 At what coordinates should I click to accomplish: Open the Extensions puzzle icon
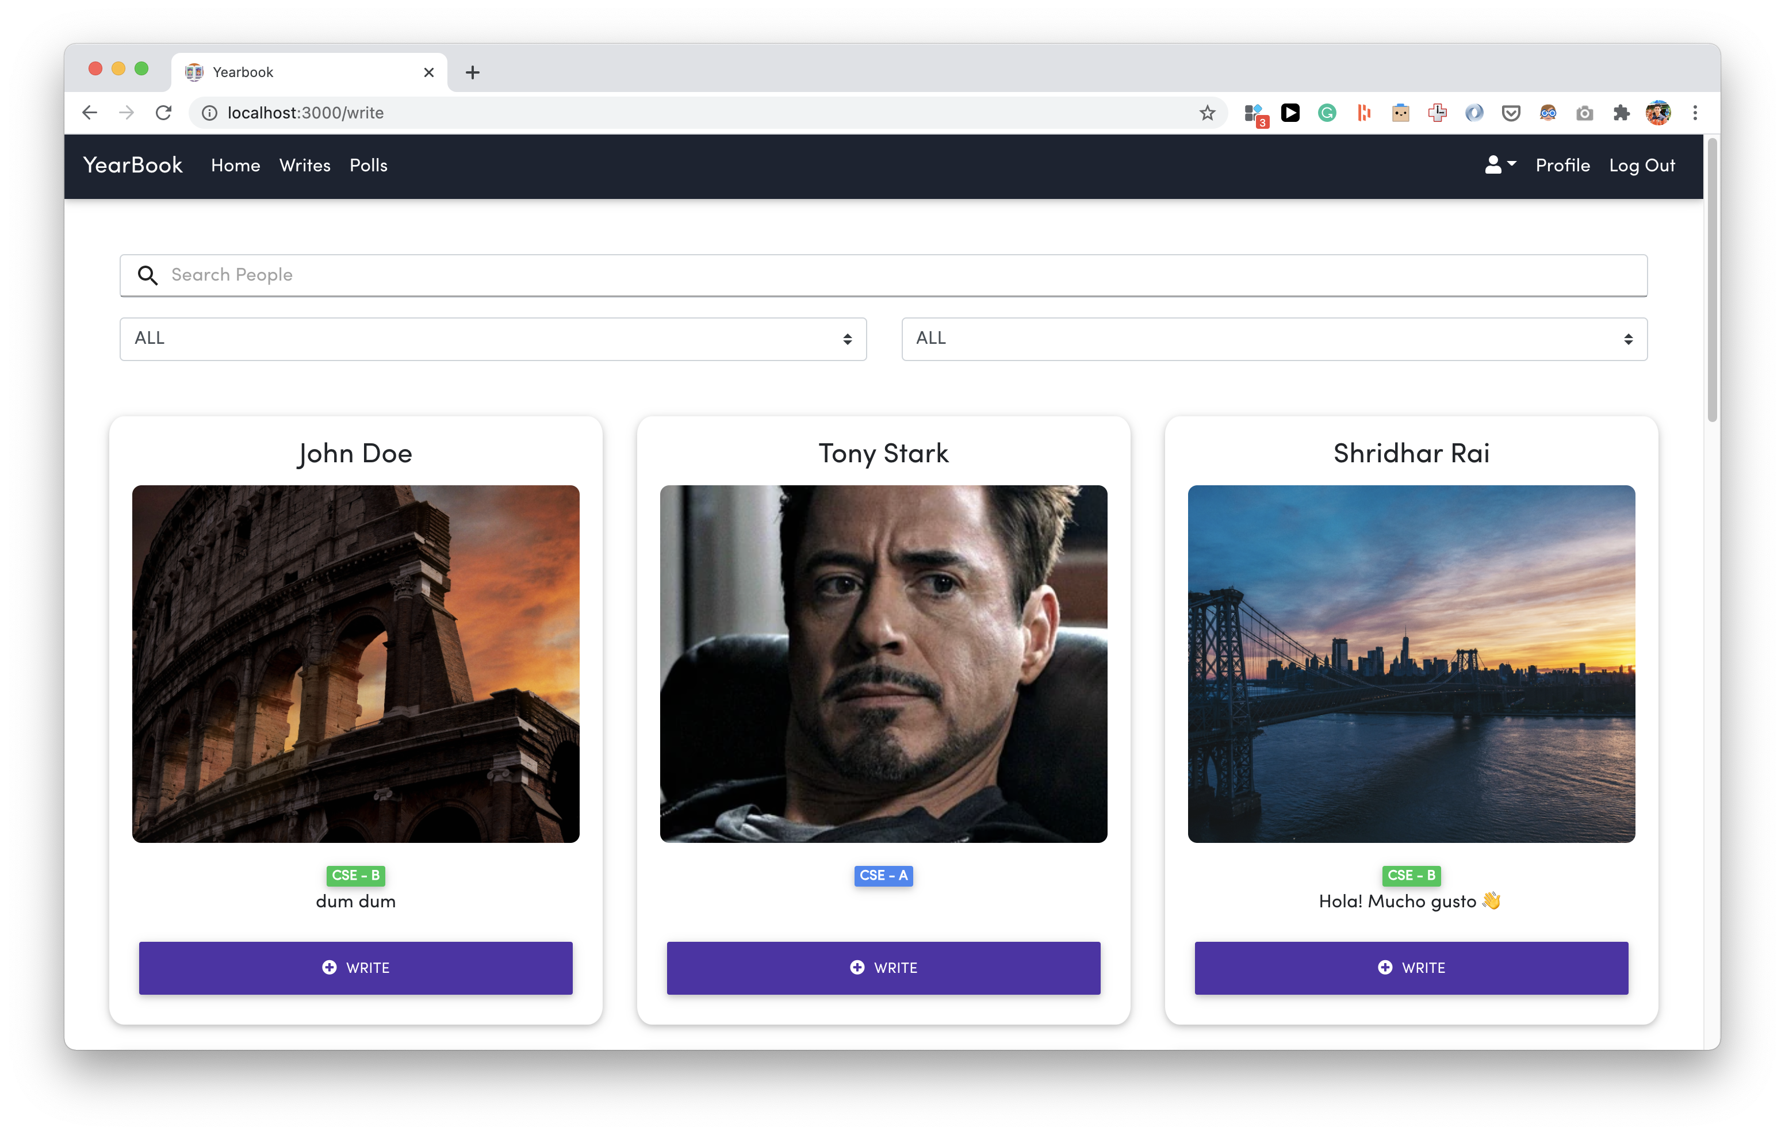(1621, 113)
